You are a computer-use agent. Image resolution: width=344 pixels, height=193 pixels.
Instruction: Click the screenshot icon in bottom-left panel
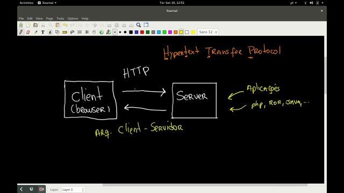(31, 189)
